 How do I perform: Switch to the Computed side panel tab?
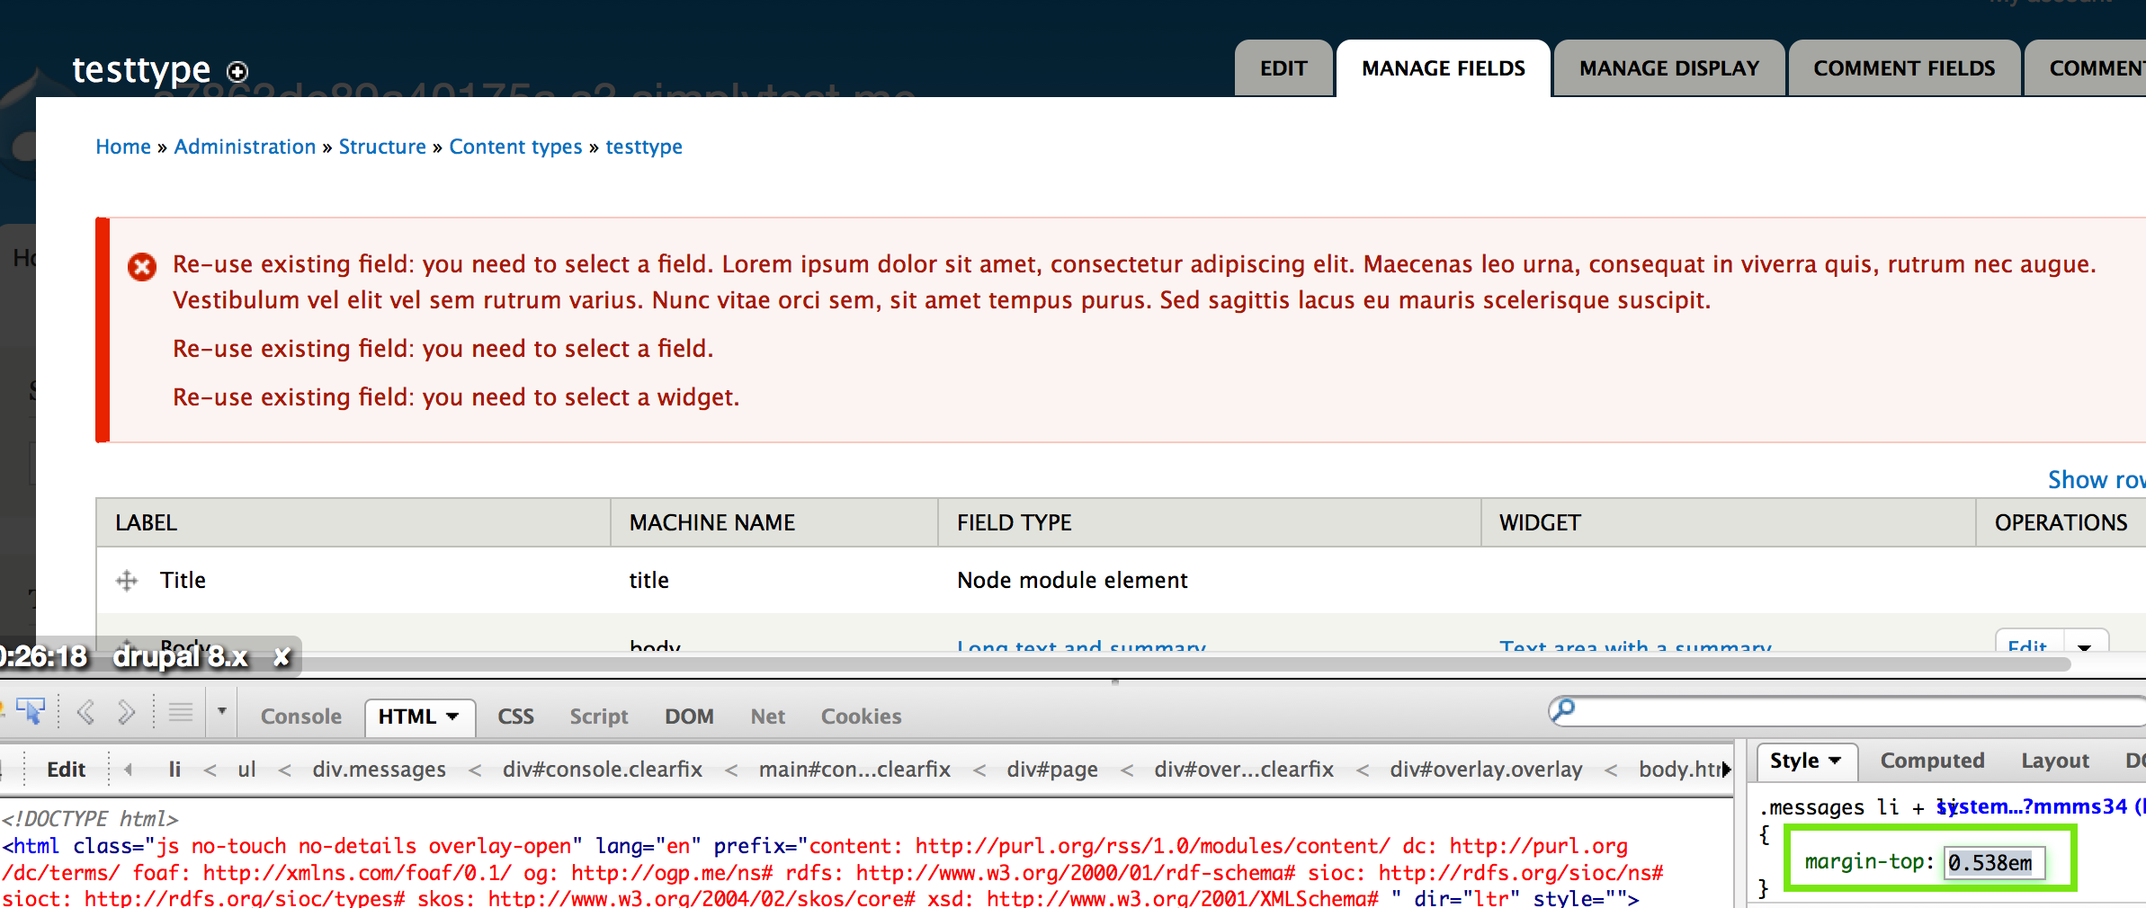coord(1932,761)
